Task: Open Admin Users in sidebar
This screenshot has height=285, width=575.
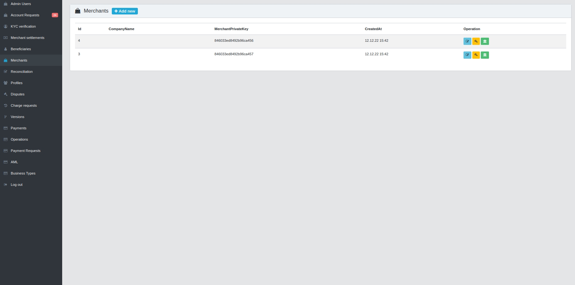Action: [x=31, y=4]
